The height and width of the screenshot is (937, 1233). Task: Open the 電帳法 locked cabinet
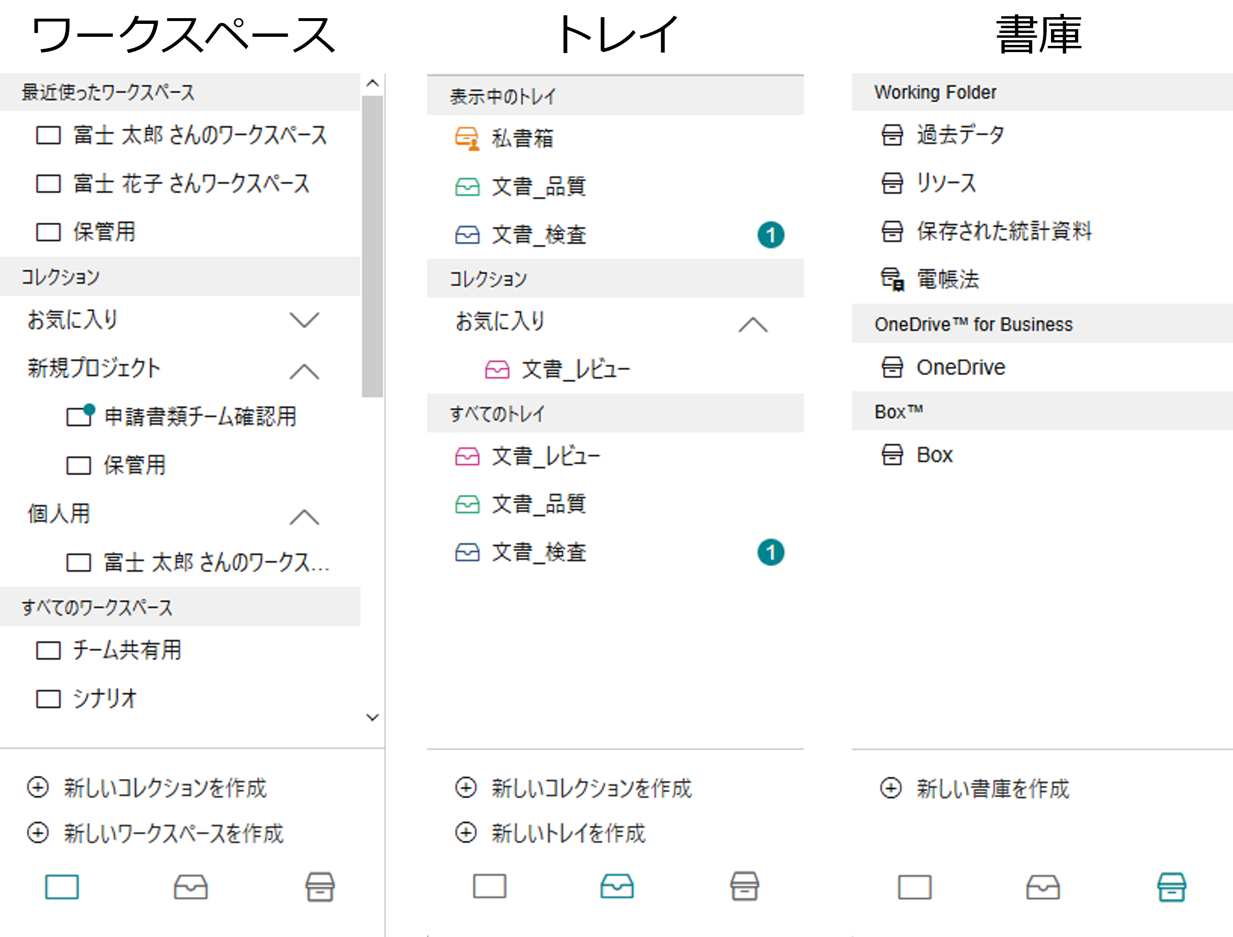[x=1042, y=279]
